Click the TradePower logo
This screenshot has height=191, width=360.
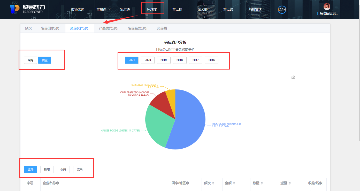click(28, 9)
